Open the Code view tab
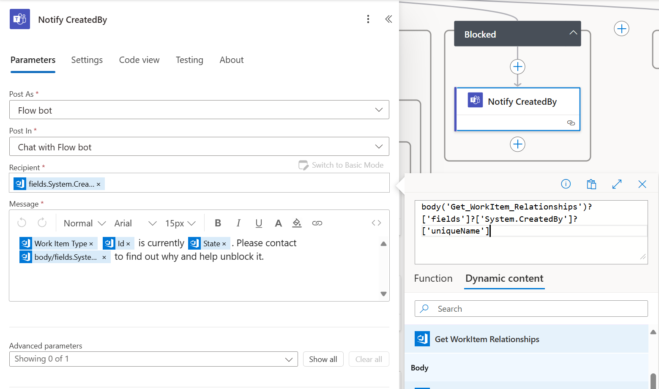 [x=139, y=60]
